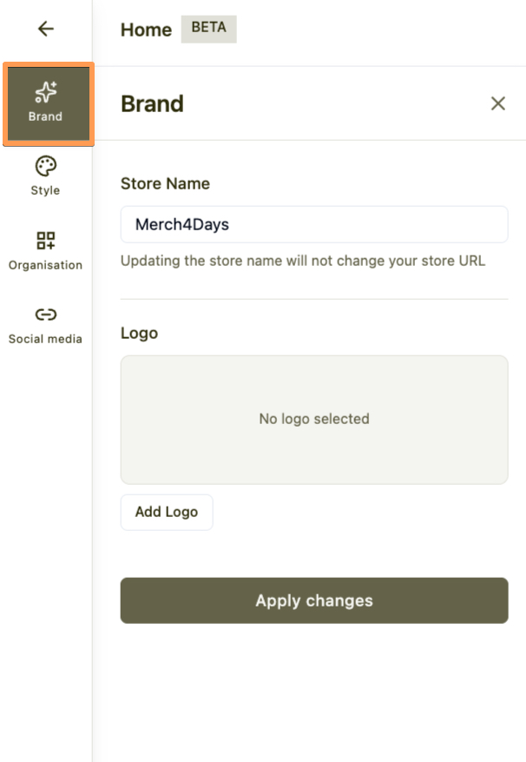Click the Home title
Viewport: 526px width, 762px height.
pos(146,30)
